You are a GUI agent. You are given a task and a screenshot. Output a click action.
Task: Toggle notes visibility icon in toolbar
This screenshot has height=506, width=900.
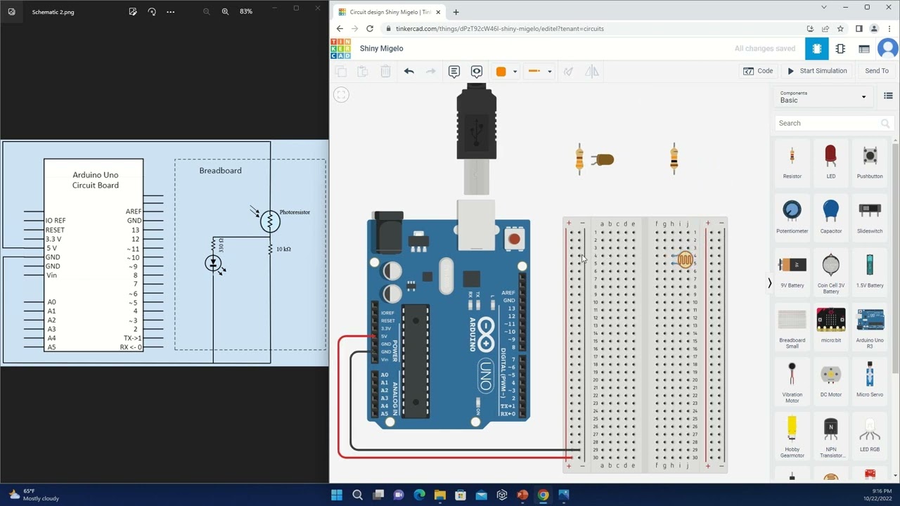(x=477, y=71)
